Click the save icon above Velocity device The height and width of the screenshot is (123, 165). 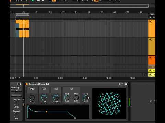tap(21, 84)
